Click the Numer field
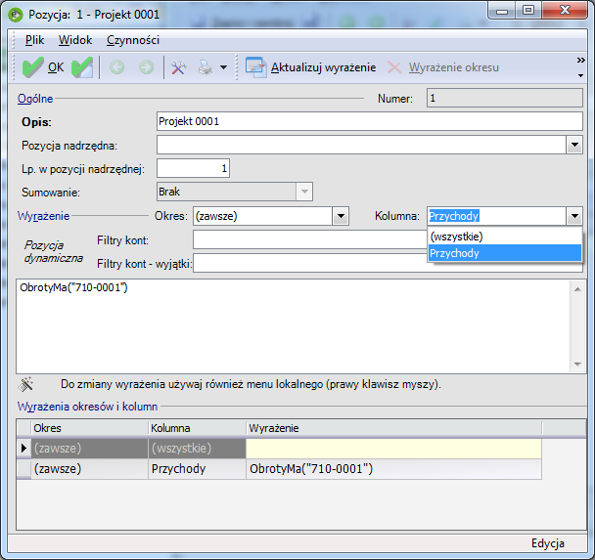 click(505, 98)
